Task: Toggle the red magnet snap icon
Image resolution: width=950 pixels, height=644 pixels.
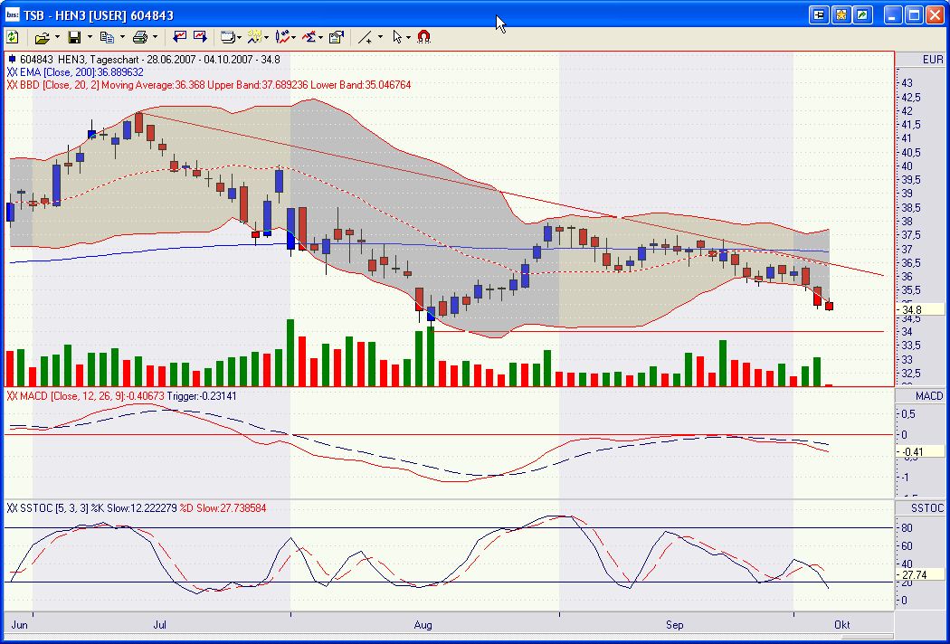Action: (424, 37)
